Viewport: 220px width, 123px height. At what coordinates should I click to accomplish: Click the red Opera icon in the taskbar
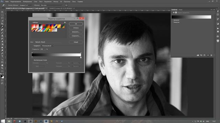tap(14, 121)
